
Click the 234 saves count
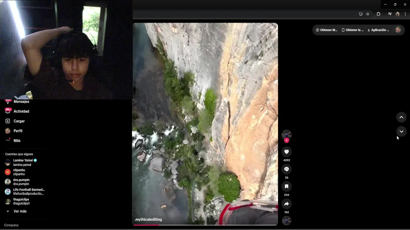point(286,195)
